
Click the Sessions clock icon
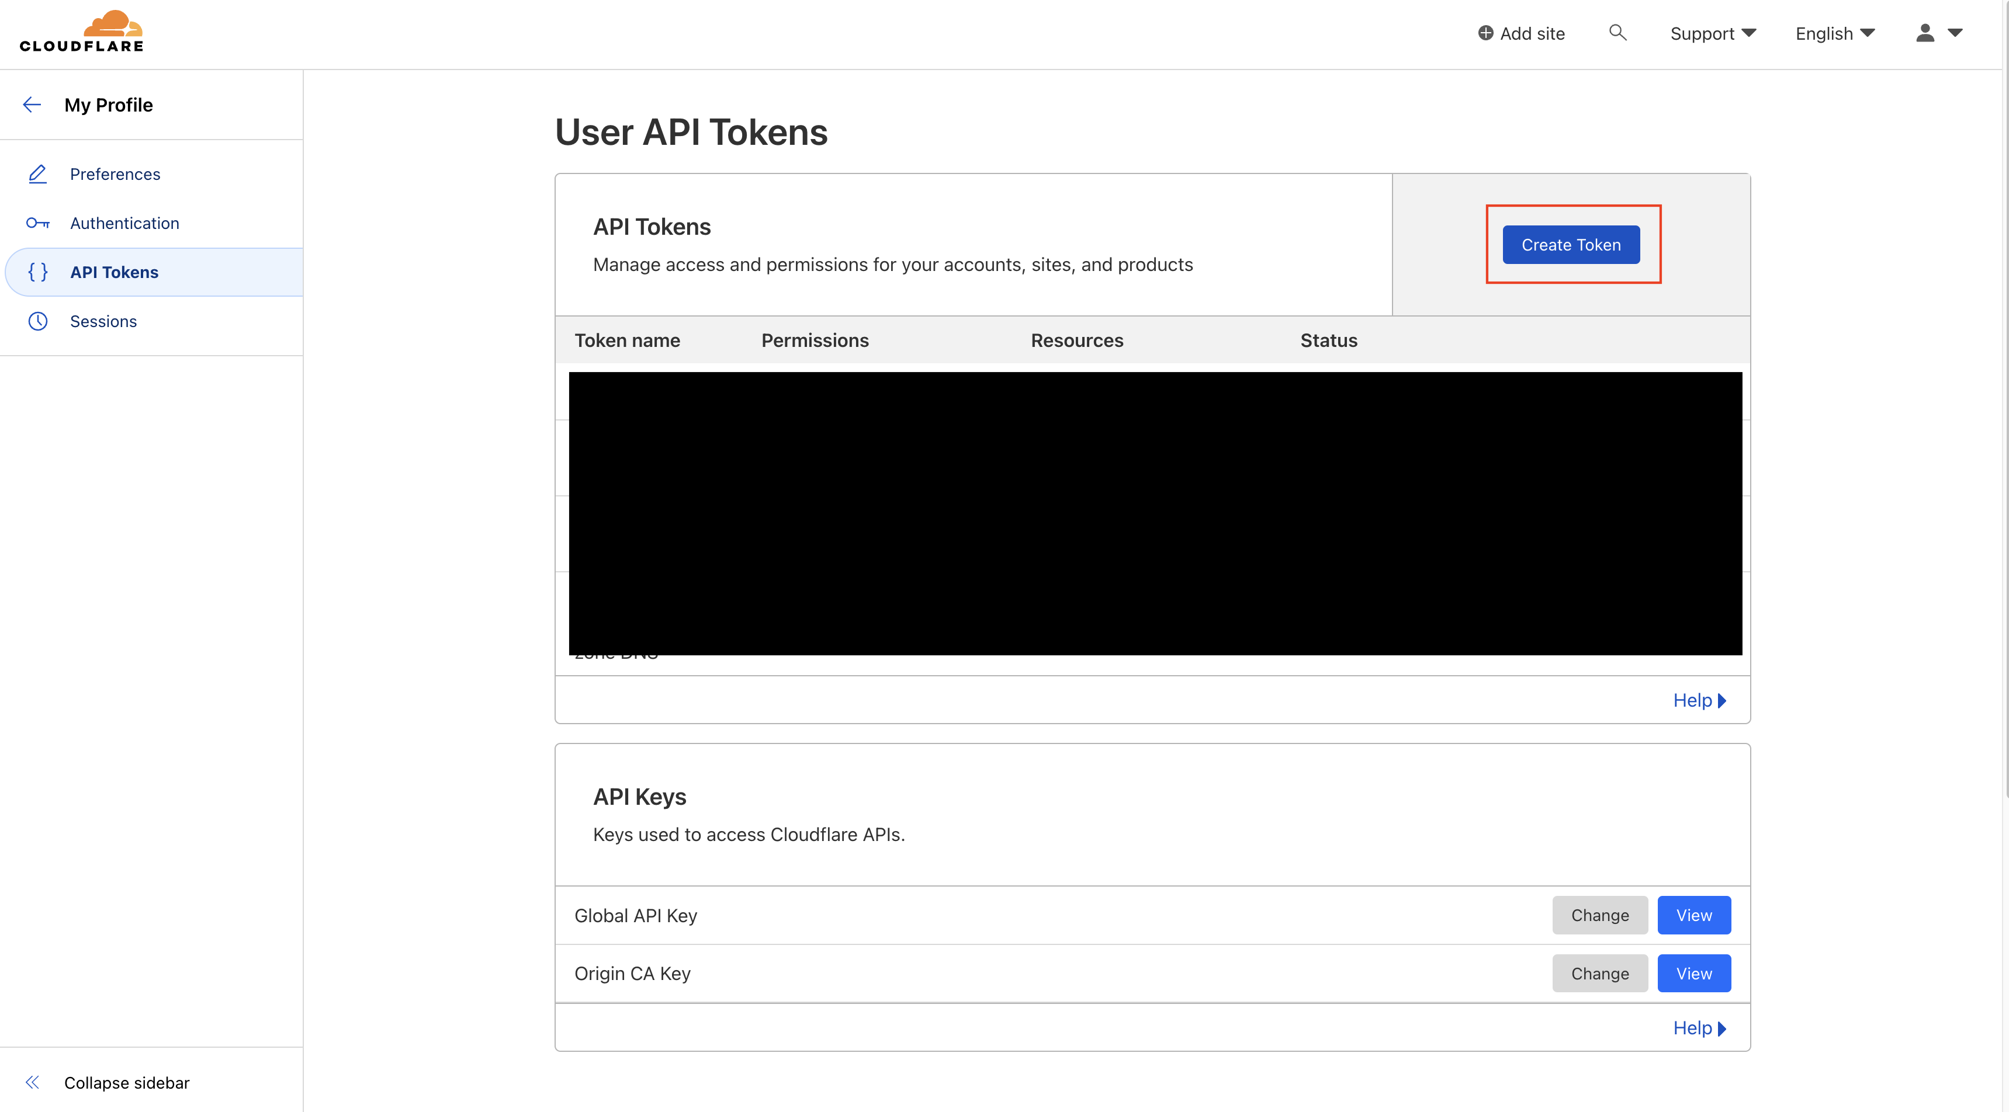37,321
